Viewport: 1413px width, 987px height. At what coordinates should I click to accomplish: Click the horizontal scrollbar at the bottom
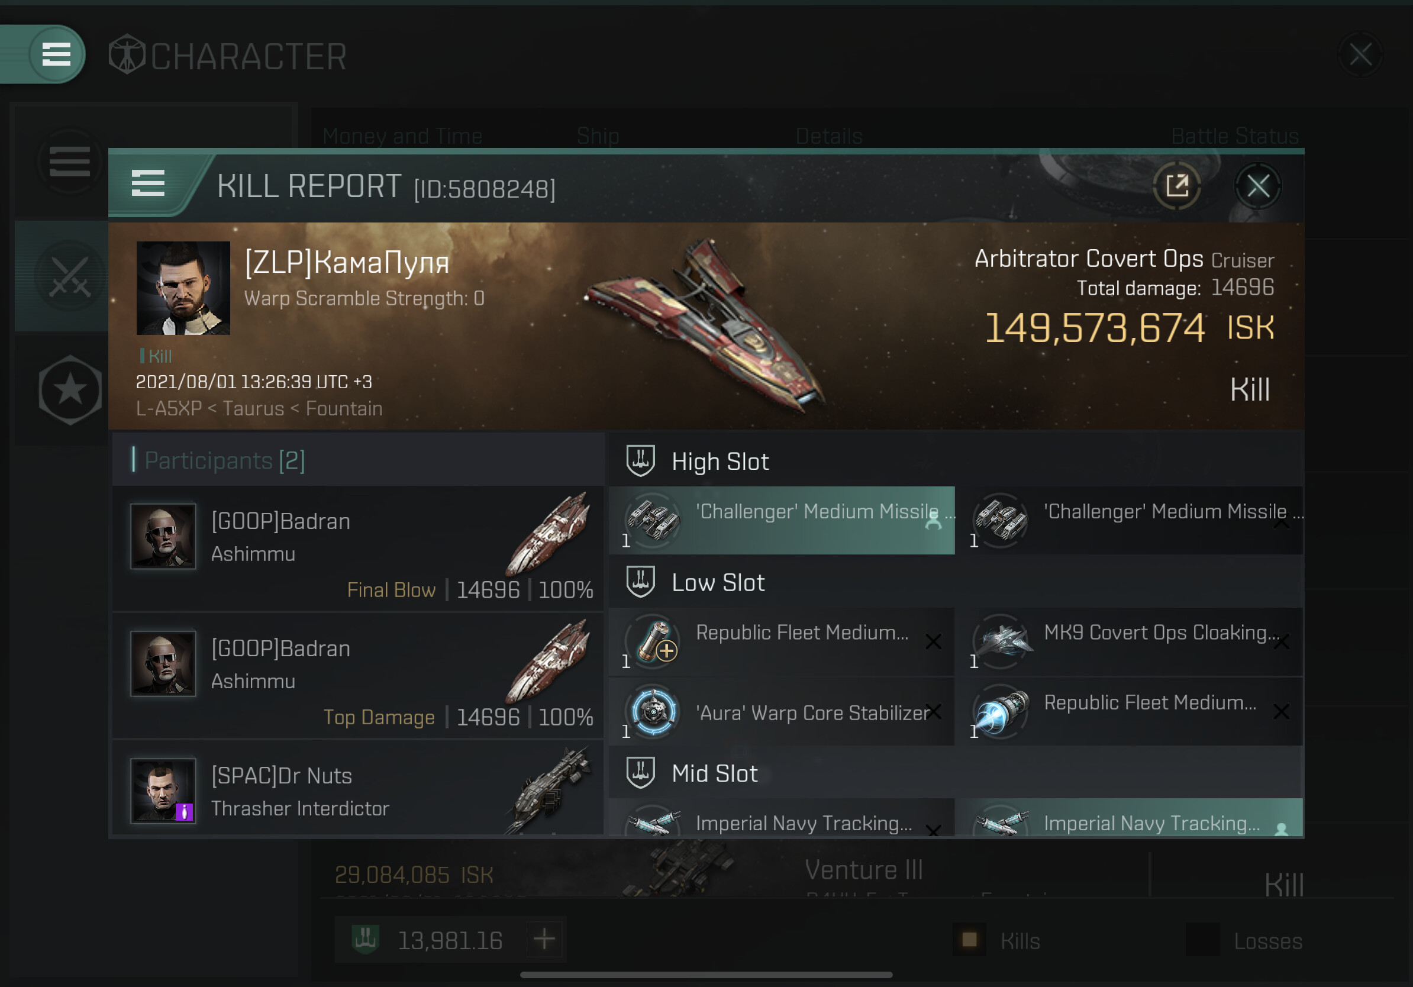click(706, 975)
